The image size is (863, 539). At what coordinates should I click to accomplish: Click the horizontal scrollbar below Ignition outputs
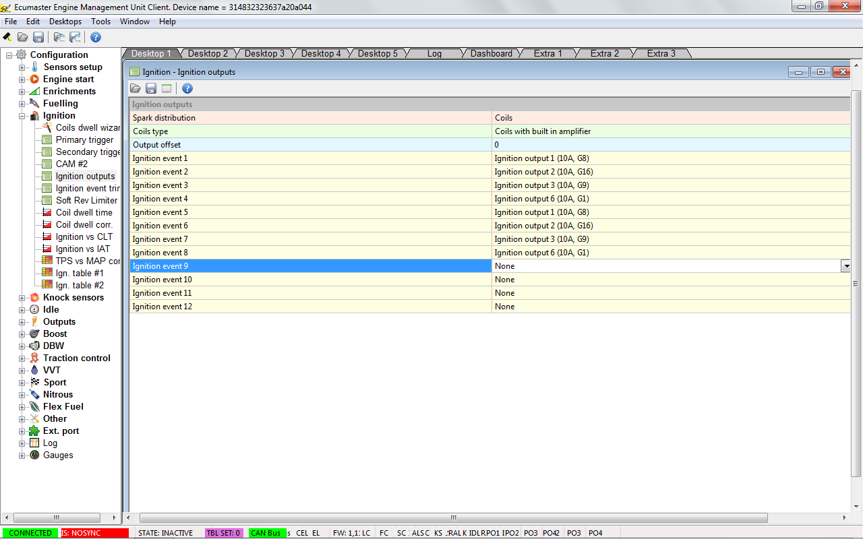[453, 518]
